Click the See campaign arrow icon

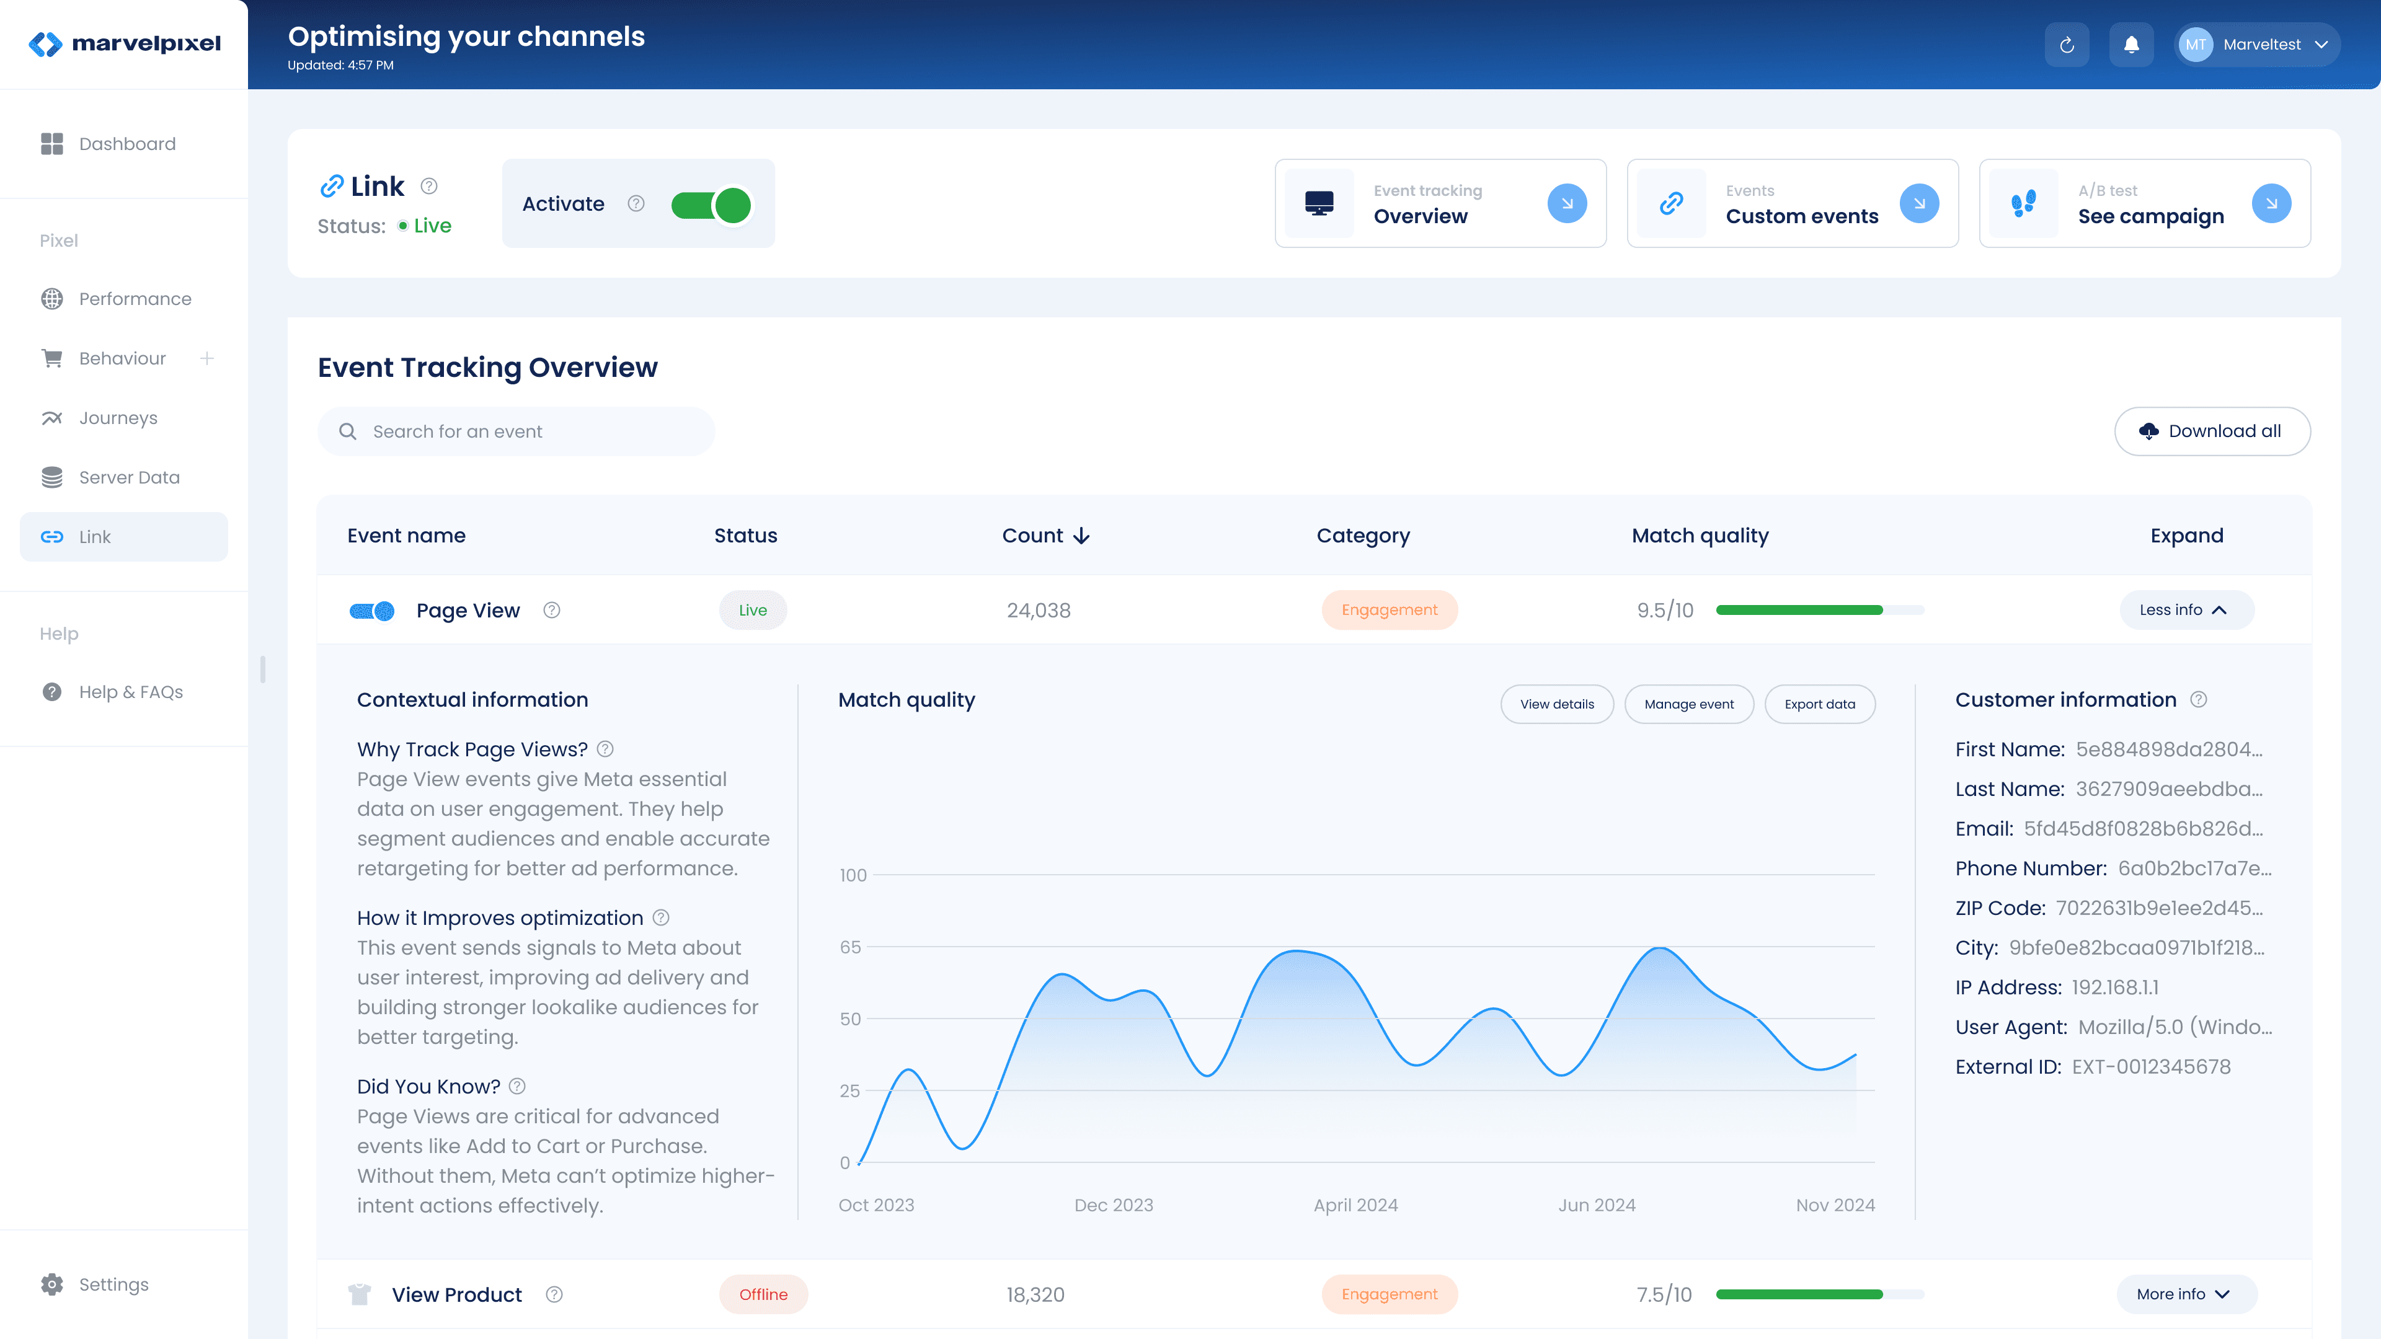click(2271, 203)
